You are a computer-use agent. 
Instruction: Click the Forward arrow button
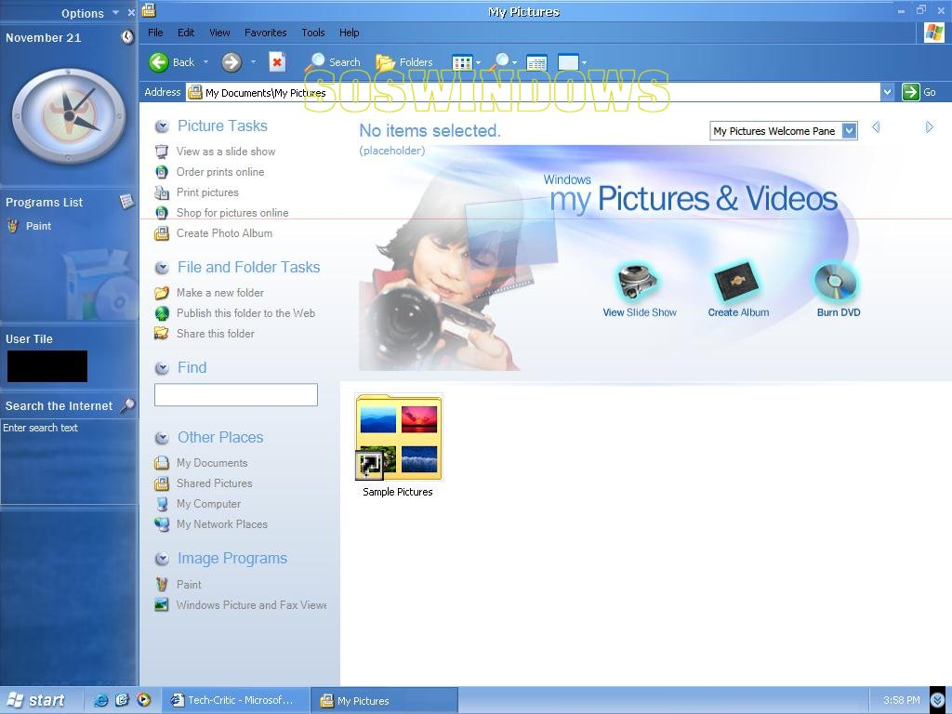point(231,62)
